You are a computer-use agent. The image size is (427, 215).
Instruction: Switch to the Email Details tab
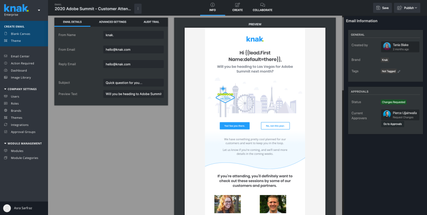[72, 22]
